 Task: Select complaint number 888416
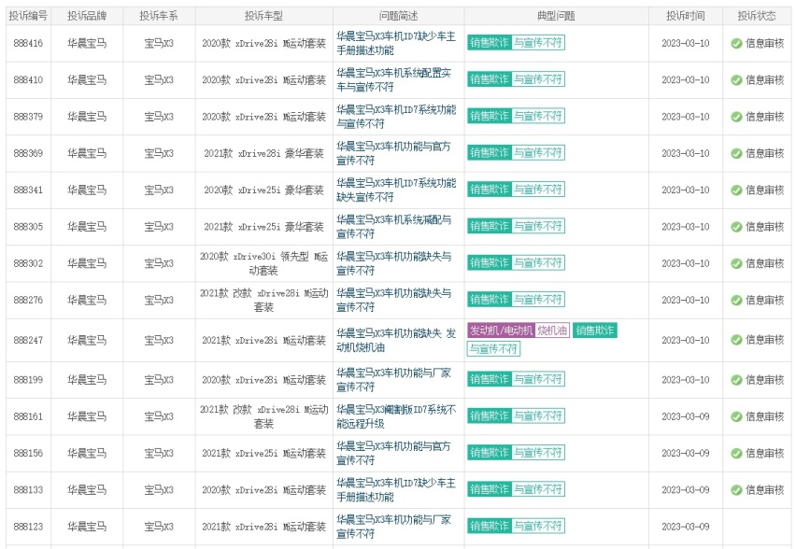pos(28,44)
